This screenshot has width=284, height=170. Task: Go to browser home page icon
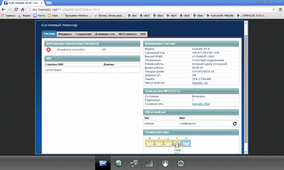23,9
